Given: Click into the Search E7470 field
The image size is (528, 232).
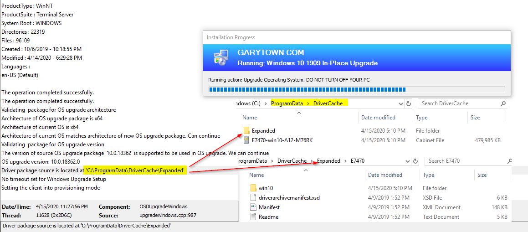Looking at the screenshot, I should 466,161.
